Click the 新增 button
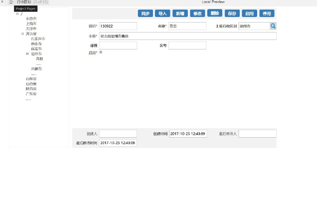Viewport: 317px width, 208px height. [x=180, y=13]
